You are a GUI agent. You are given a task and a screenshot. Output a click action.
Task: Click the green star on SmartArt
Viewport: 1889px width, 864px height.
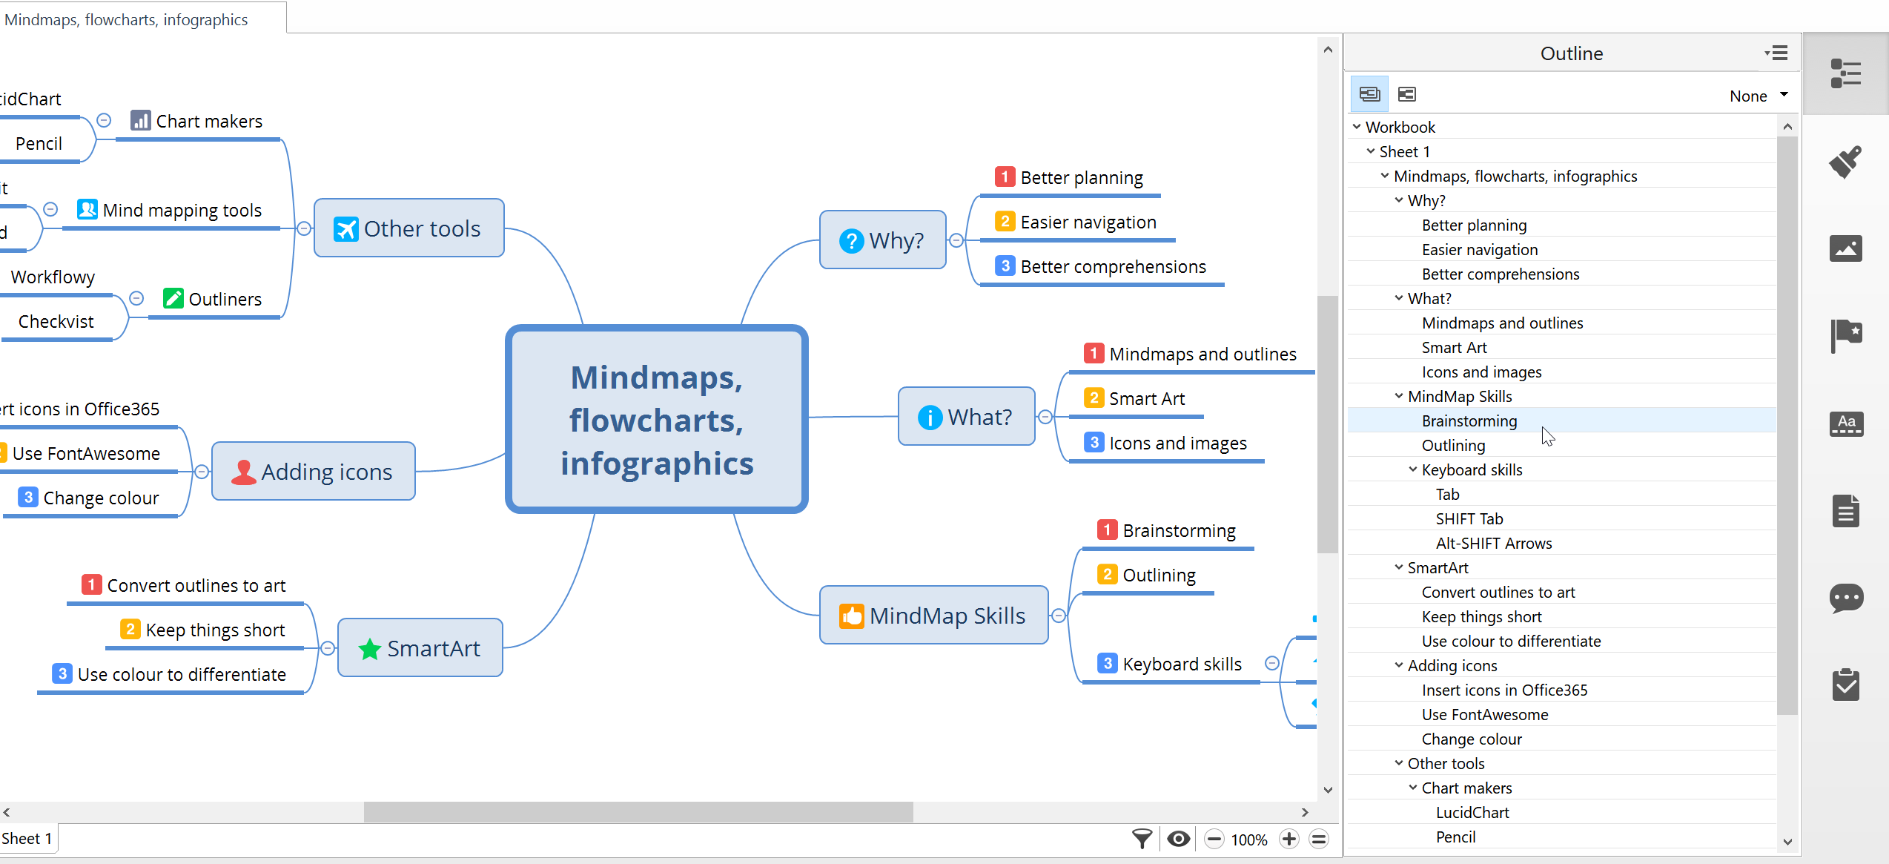(x=369, y=648)
